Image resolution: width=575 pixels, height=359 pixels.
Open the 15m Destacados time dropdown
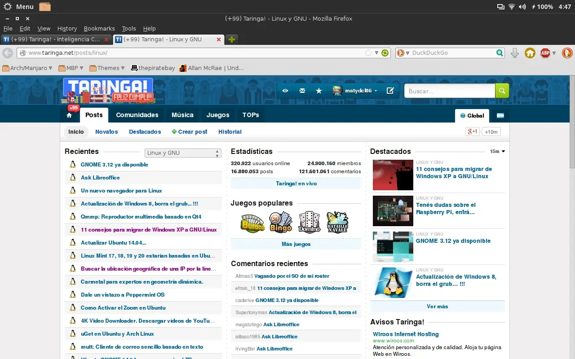[x=497, y=152]
